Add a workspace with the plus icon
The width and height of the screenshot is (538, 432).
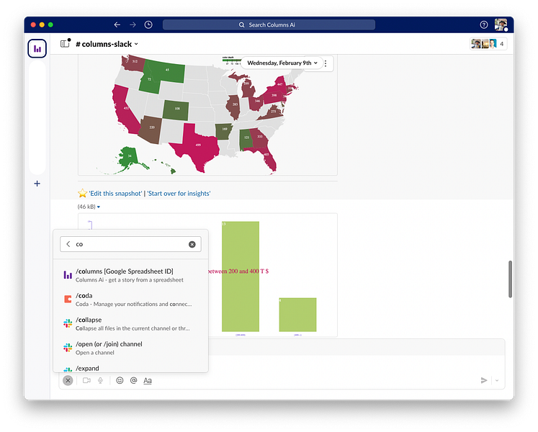[x=37, y=184]
